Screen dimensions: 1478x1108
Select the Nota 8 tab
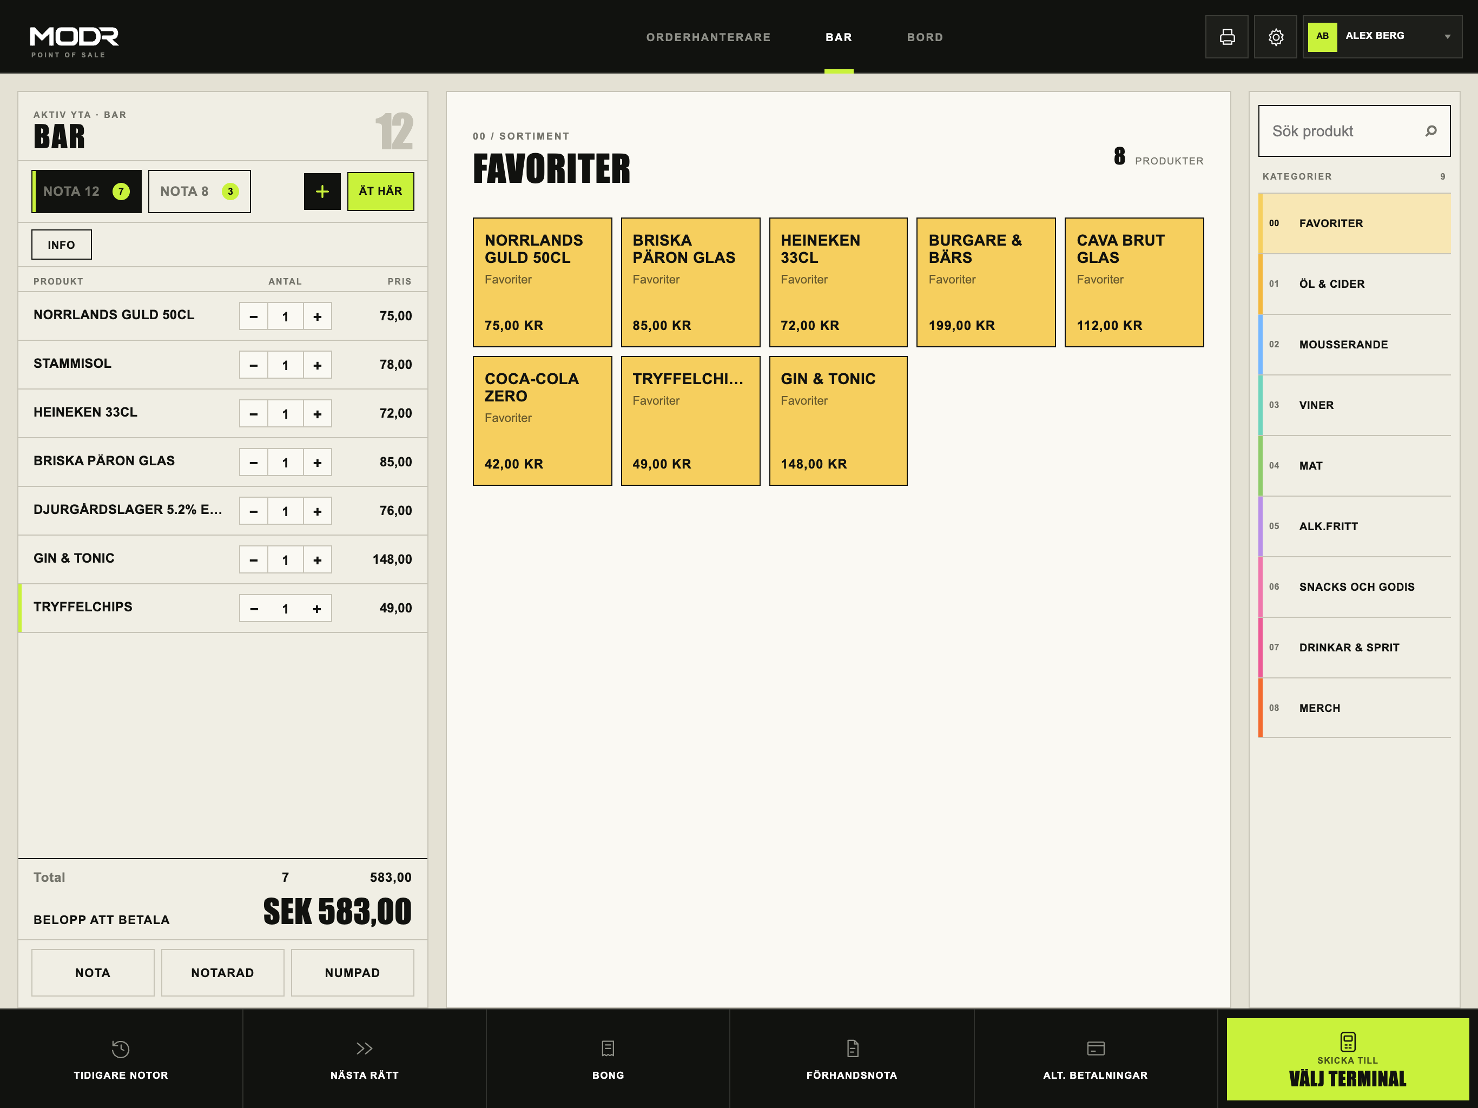(x=199, y=191)
